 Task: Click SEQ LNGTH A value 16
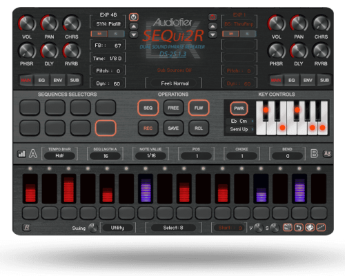pyautogui.click(x=106, y=156)
